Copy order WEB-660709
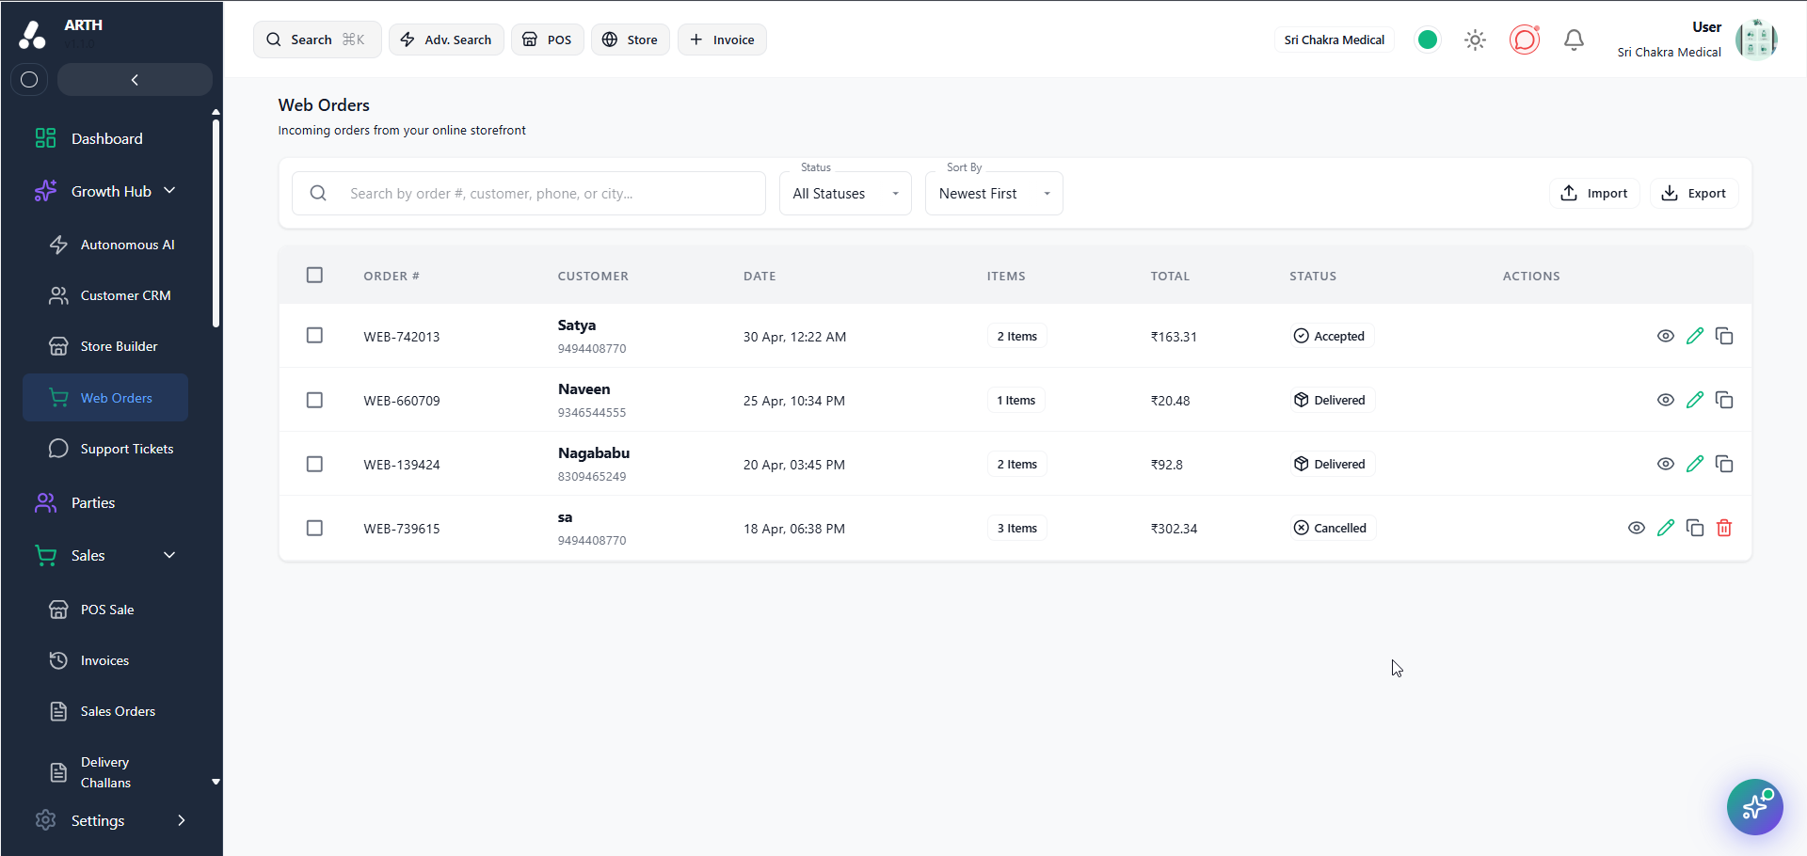1807x856 pixels. click(1724, 400)
